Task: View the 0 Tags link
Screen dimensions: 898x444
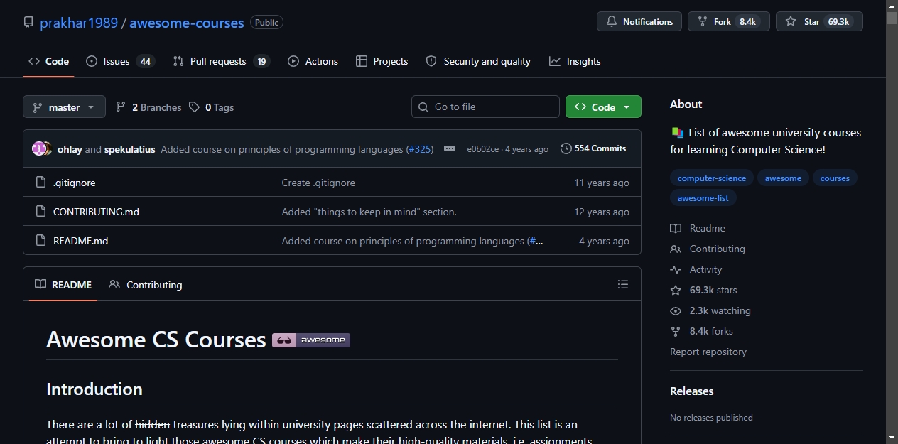Action: (211, 107)
